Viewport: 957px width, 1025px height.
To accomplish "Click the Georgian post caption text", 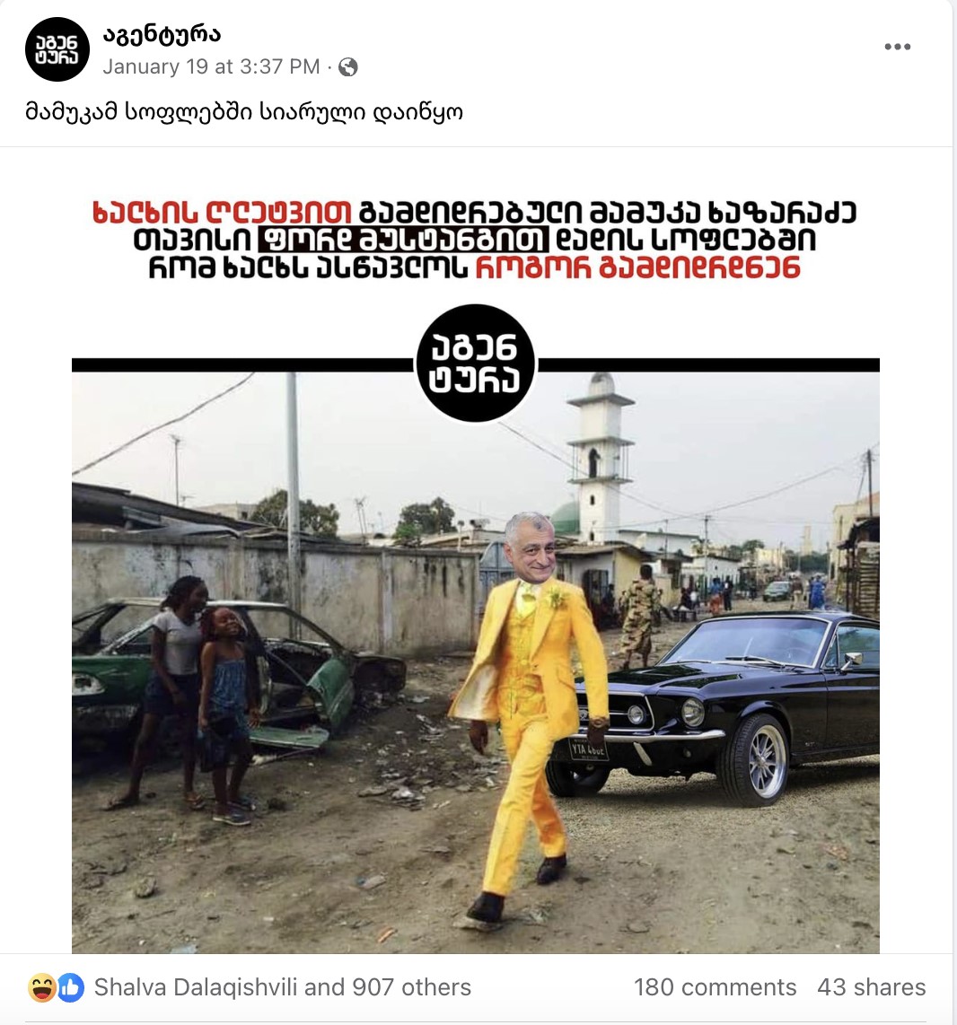I will point(244,112).
